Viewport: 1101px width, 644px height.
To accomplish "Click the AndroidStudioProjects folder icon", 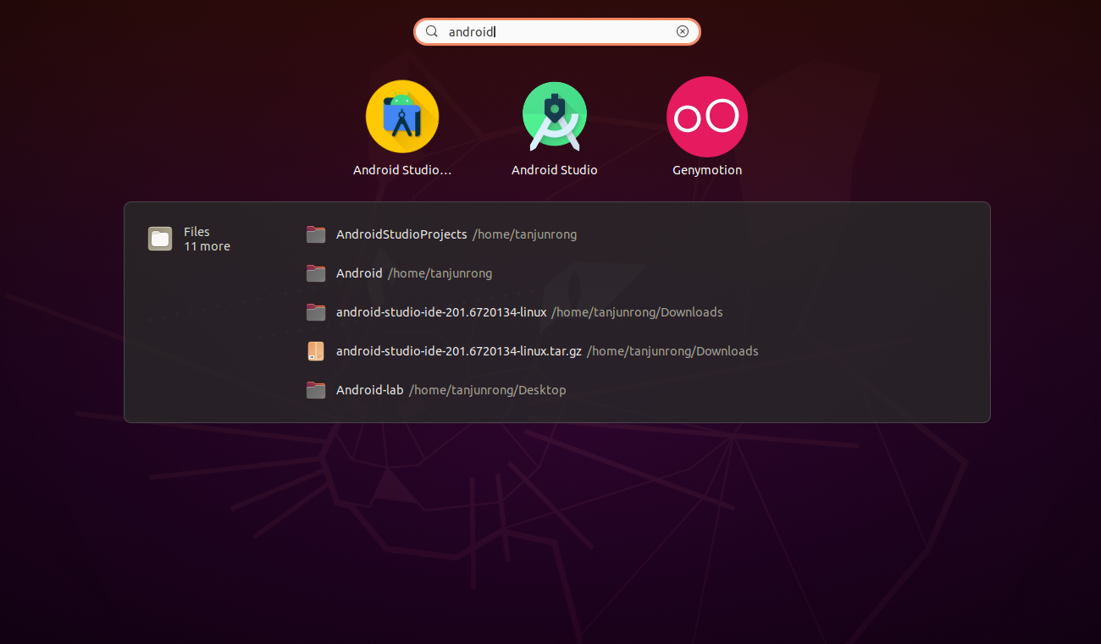I will 315,234.
